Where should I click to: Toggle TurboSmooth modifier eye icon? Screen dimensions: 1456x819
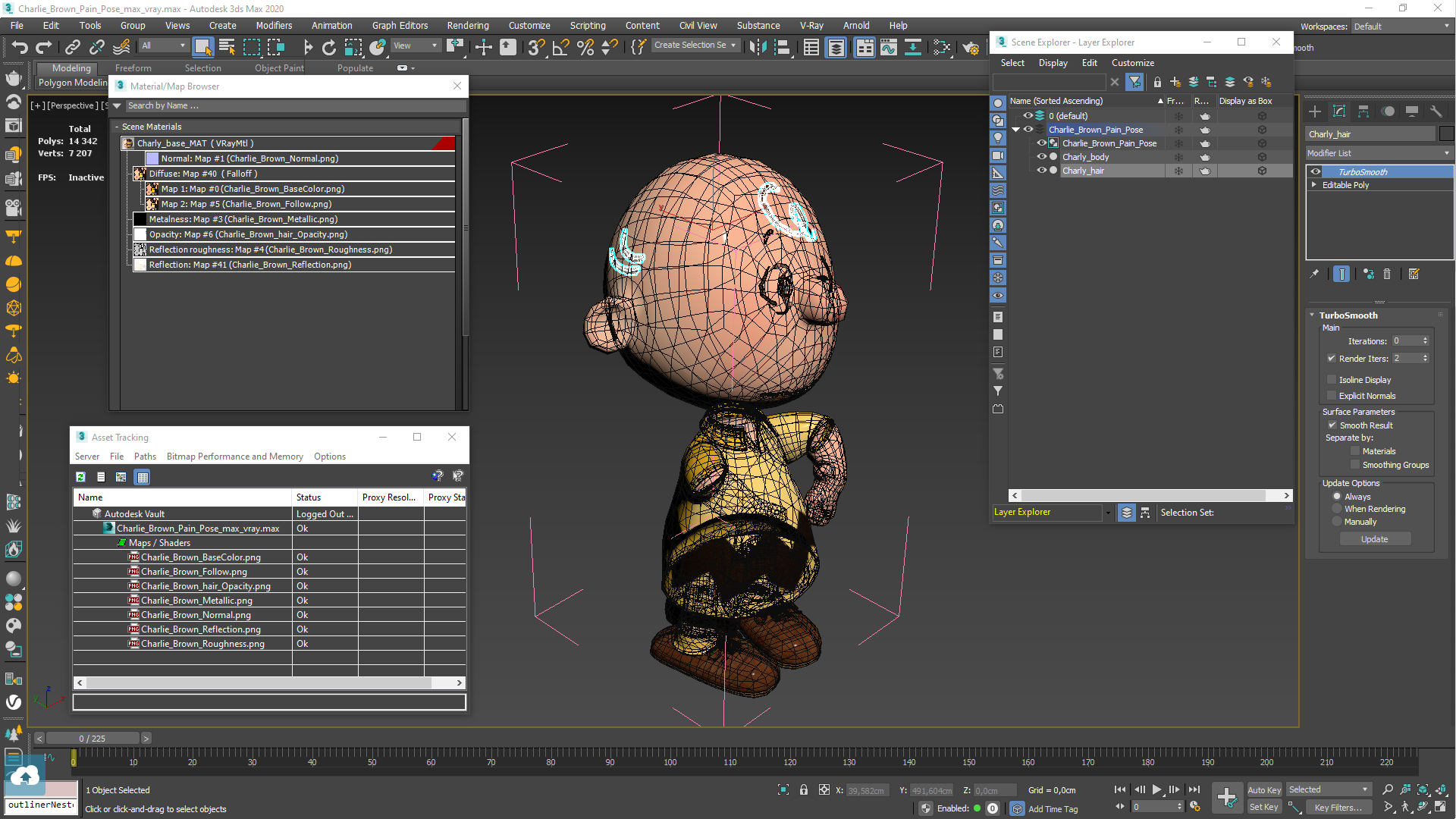[x=1316, y=172]
